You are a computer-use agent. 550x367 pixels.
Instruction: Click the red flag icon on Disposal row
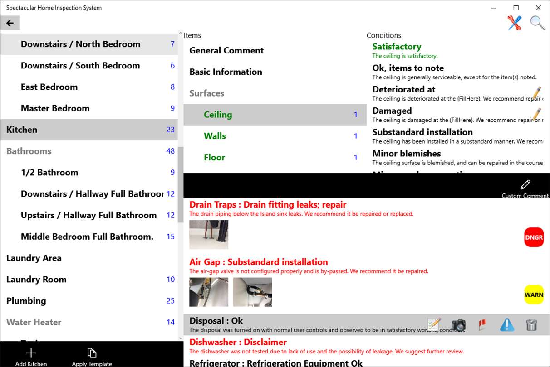(483, 324)
